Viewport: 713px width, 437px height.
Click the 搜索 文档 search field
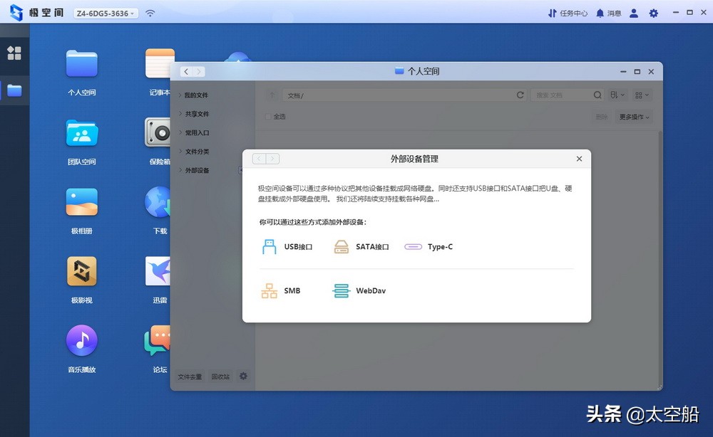tap(562, 95)
